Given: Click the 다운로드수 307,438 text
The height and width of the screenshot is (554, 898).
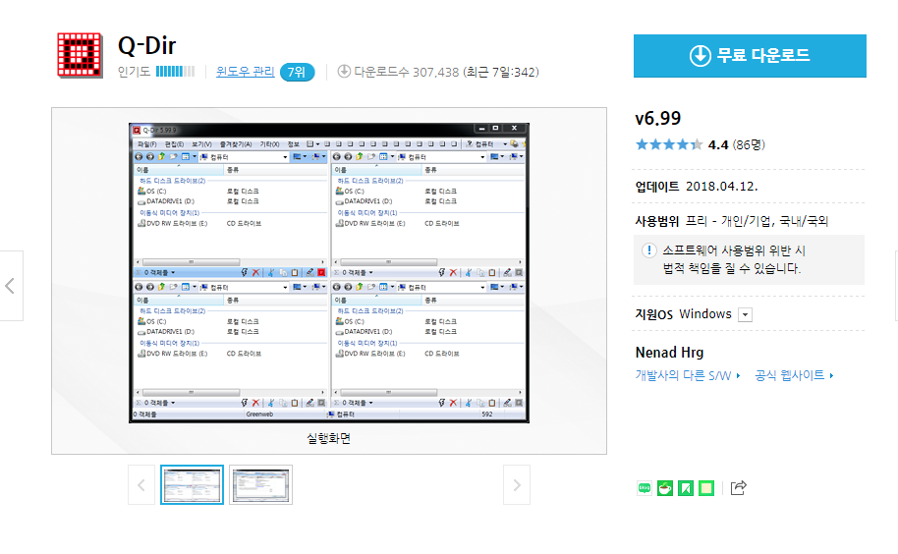Looking at the screenshot, I should click(x=407, y=72).
